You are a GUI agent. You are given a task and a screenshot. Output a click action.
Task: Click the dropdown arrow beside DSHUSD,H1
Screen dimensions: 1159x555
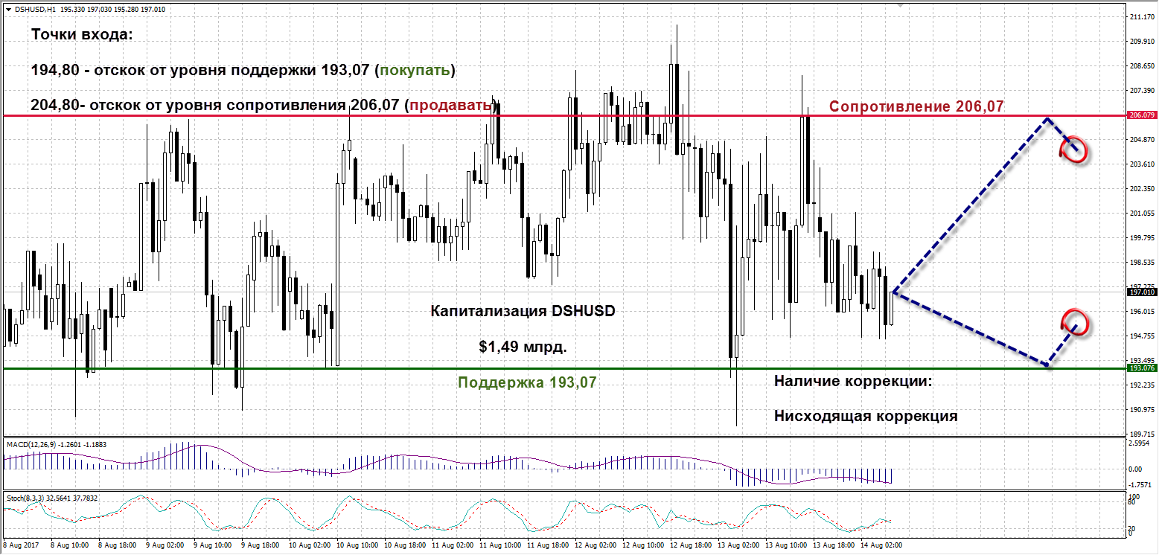pos(7,10)
